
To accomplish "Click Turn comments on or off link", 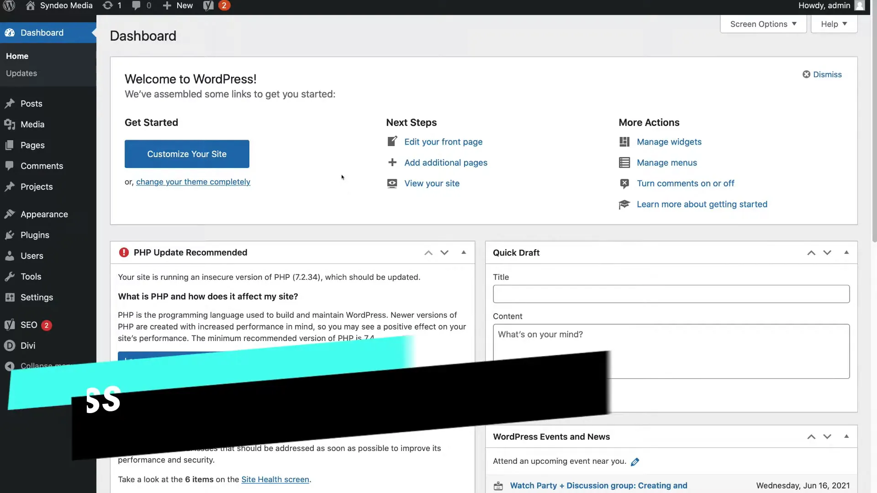I will [686, 184].
